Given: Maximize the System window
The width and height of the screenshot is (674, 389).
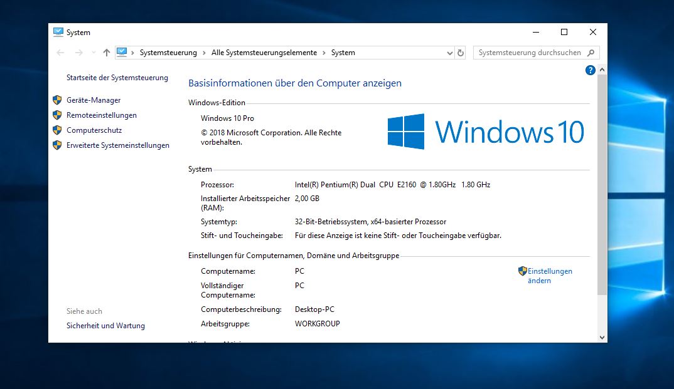Looking at the screenshot, I should (564, 32).
